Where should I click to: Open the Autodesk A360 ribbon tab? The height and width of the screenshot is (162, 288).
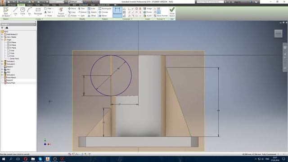click(103, 5)
